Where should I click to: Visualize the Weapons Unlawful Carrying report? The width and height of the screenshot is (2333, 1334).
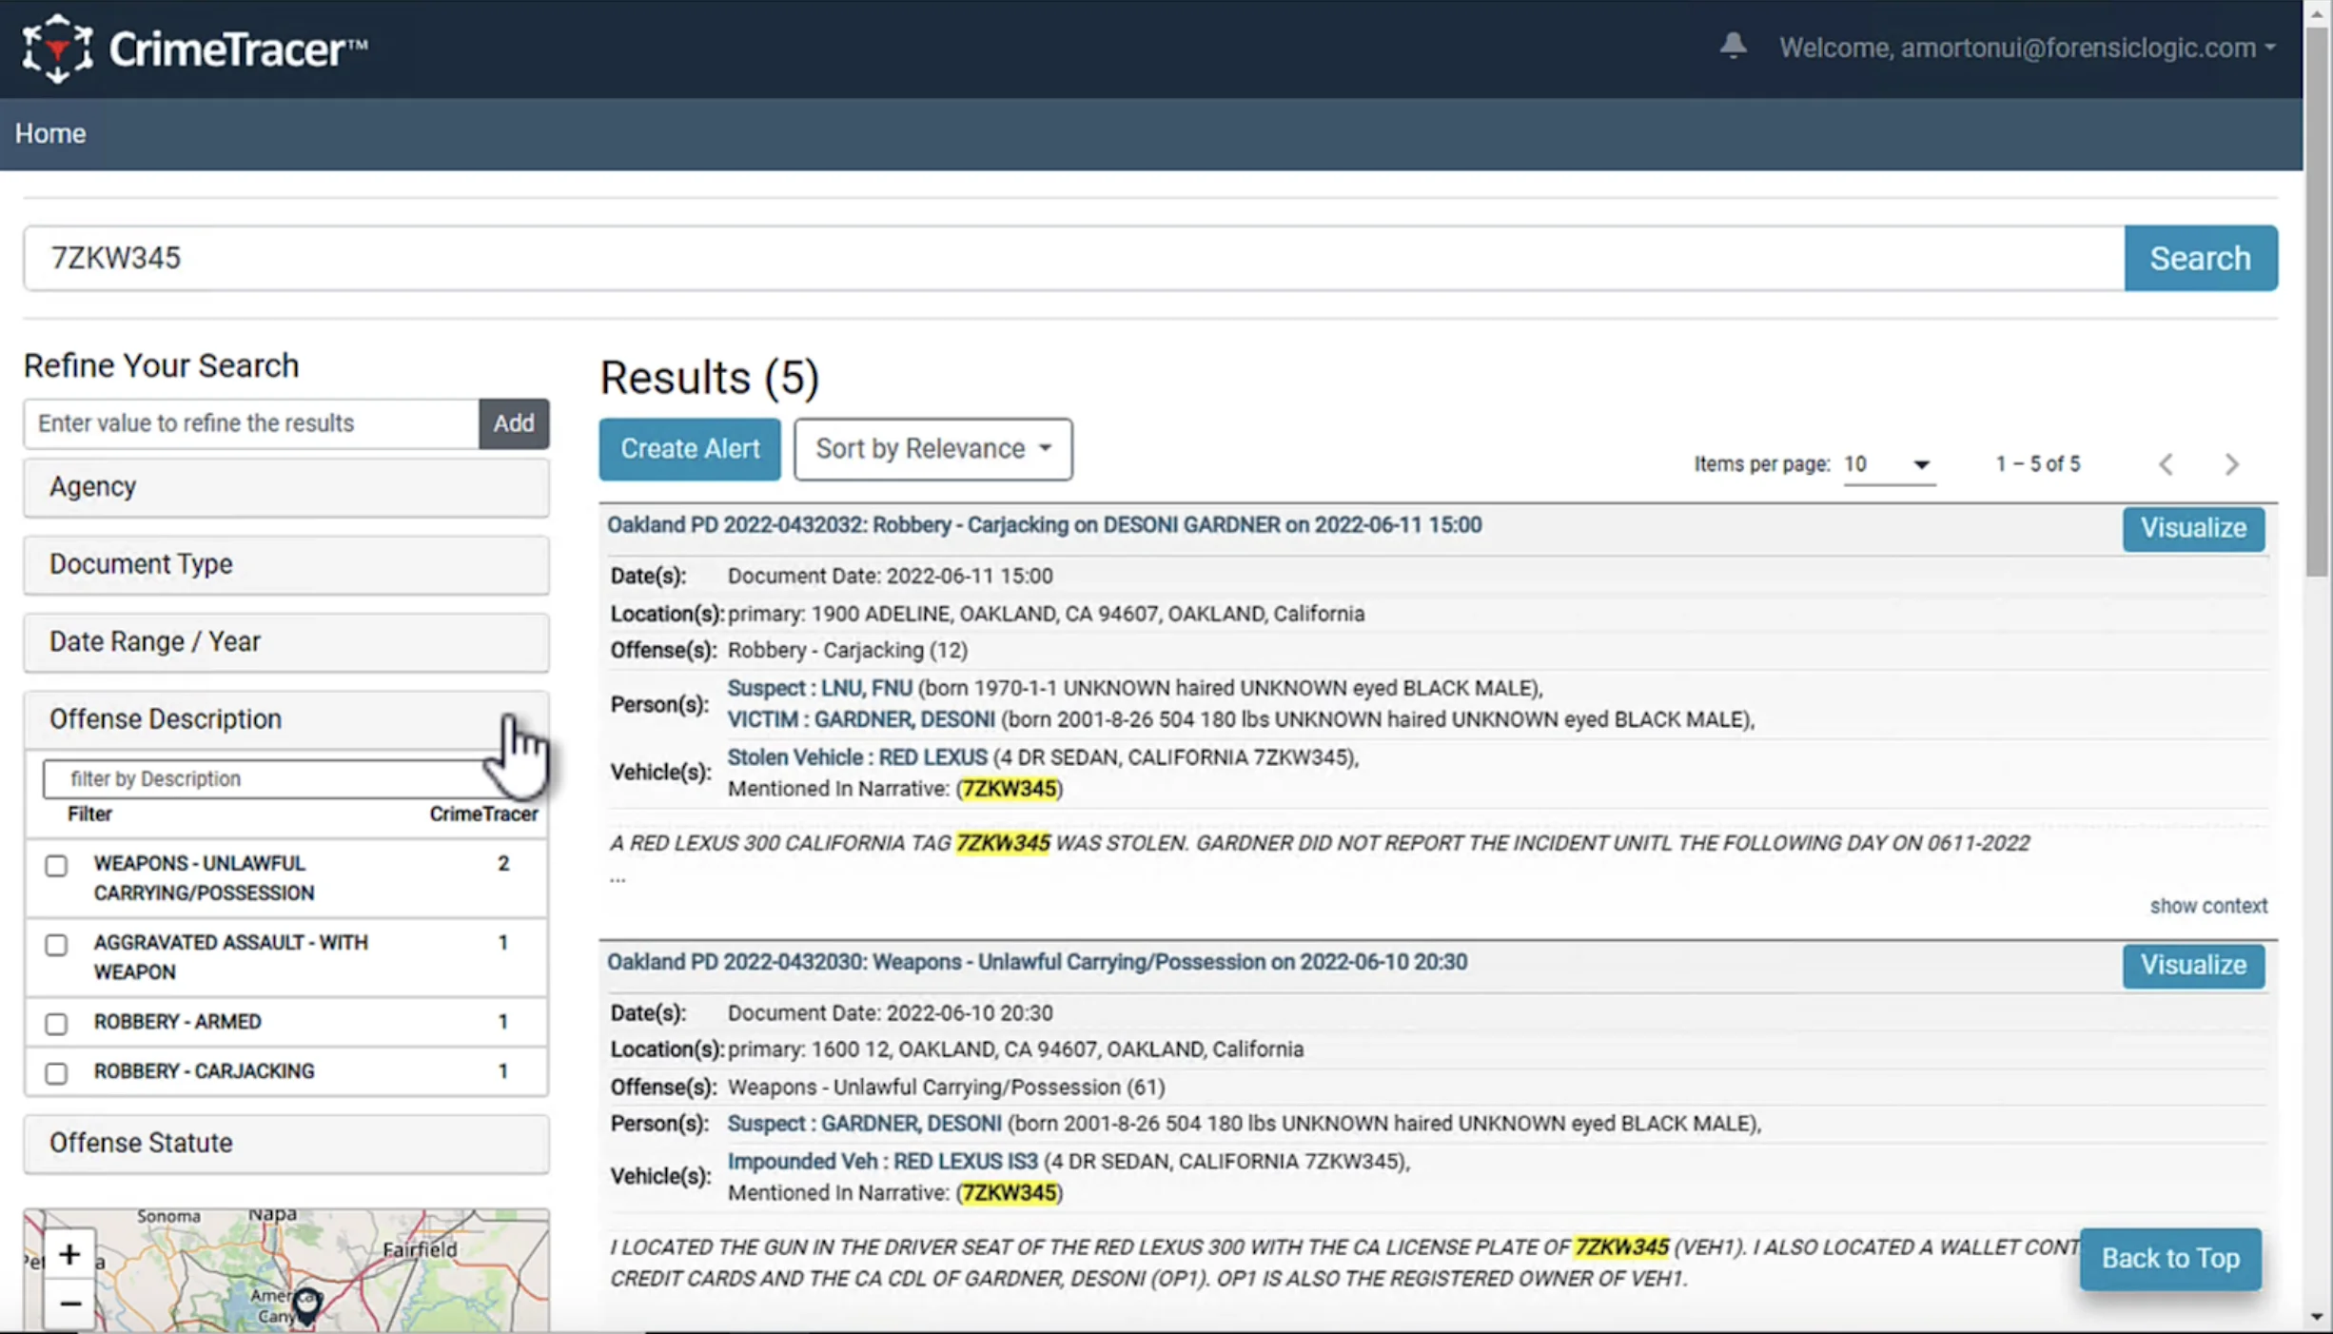pos(2193,965)
